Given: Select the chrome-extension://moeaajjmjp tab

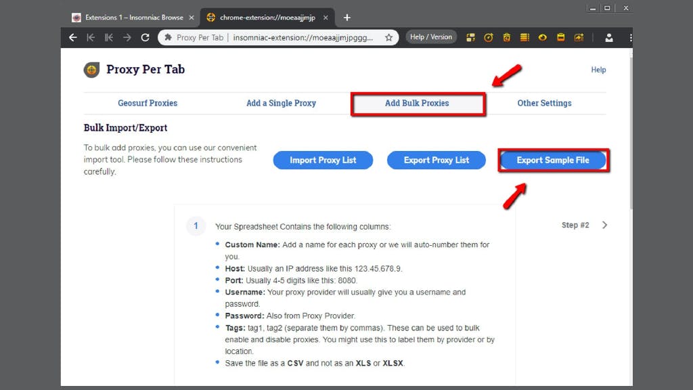Looking at the screenshot, I should [267, 17].
